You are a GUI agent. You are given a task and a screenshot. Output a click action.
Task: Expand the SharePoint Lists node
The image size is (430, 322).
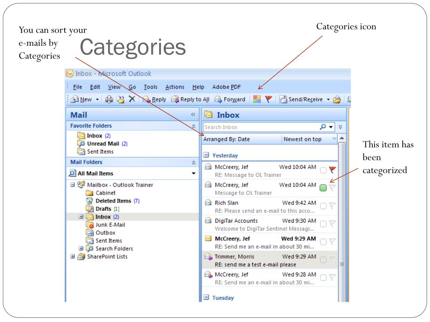pos(72,257)
